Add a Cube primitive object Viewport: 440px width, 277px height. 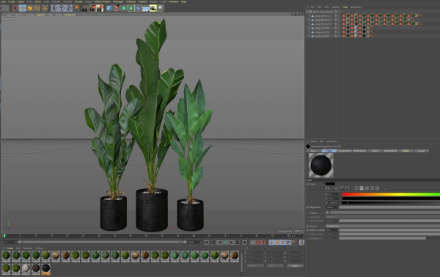coord(109,8)
